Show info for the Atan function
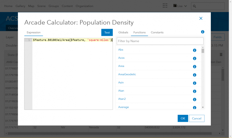 tap(195, 91)
